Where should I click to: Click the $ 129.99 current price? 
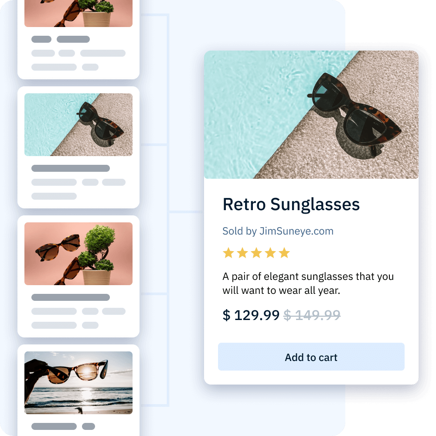coord(251,315)
